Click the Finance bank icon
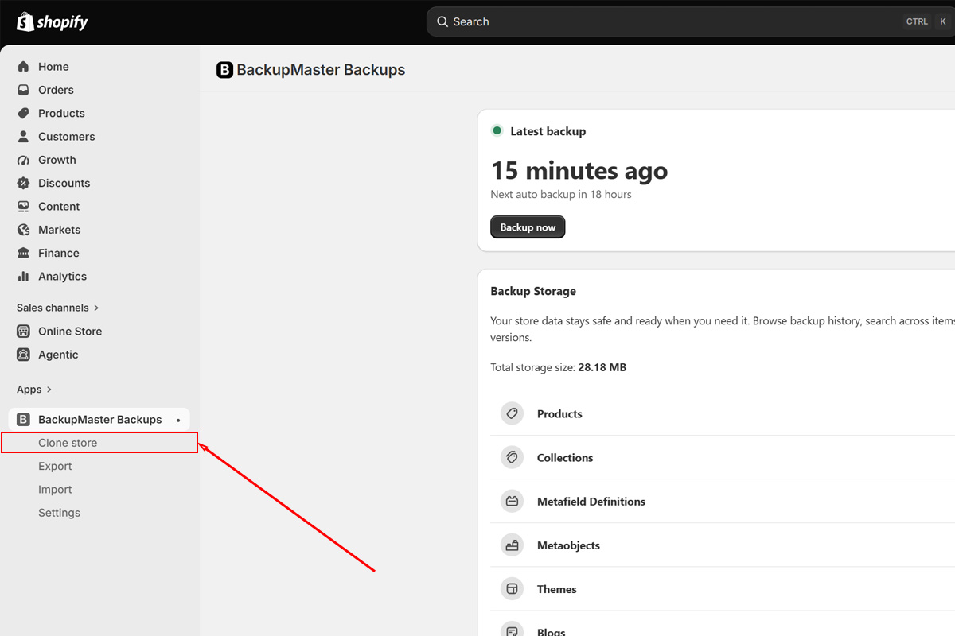 pos(23,253)
